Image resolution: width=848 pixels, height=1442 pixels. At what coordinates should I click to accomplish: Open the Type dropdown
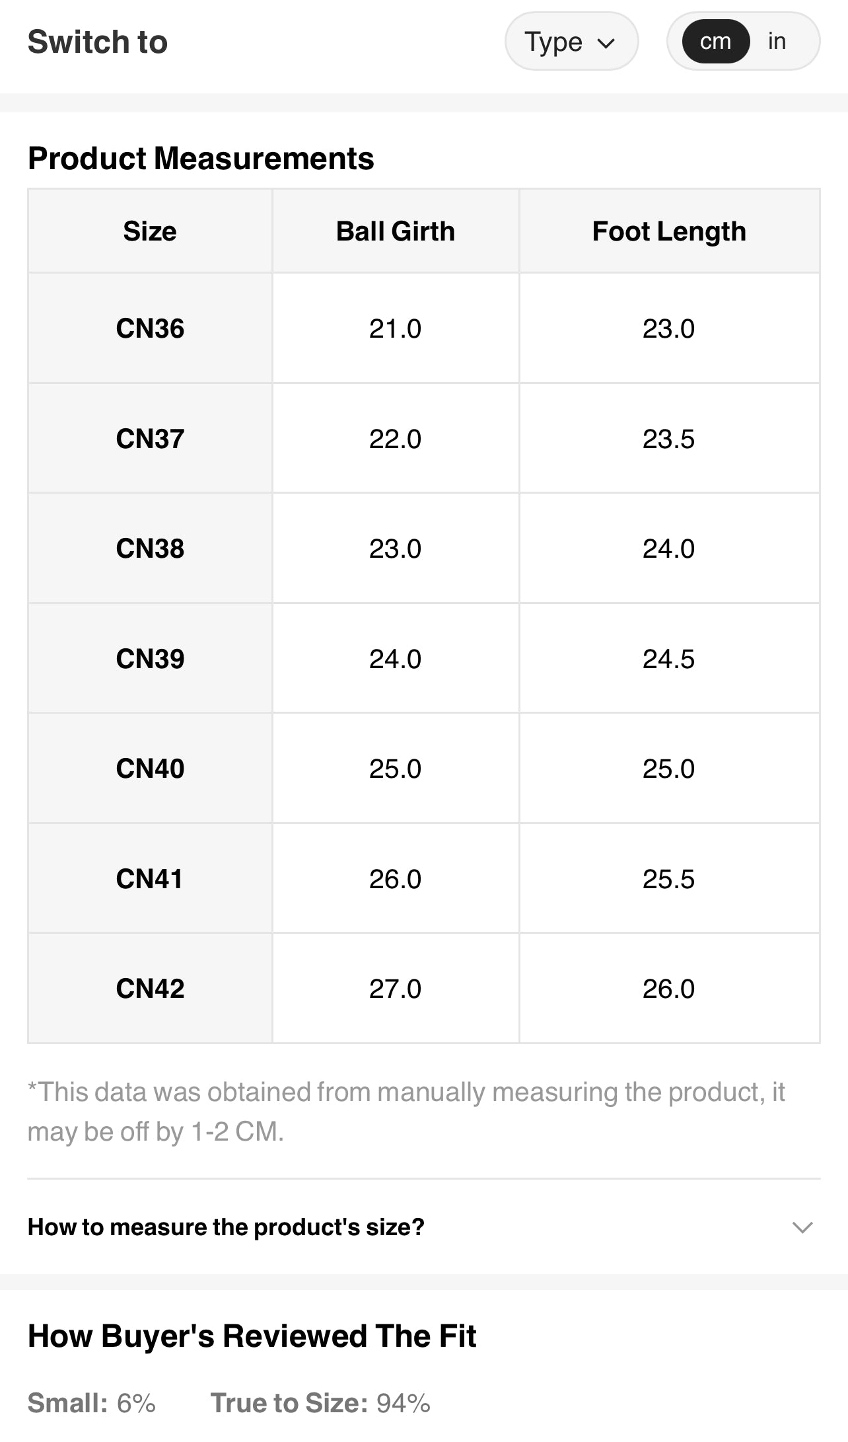pyautogui.click(x=571, y=42)
